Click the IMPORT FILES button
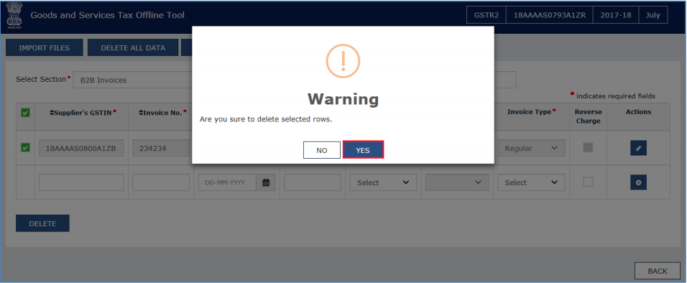 click(45, 47)
